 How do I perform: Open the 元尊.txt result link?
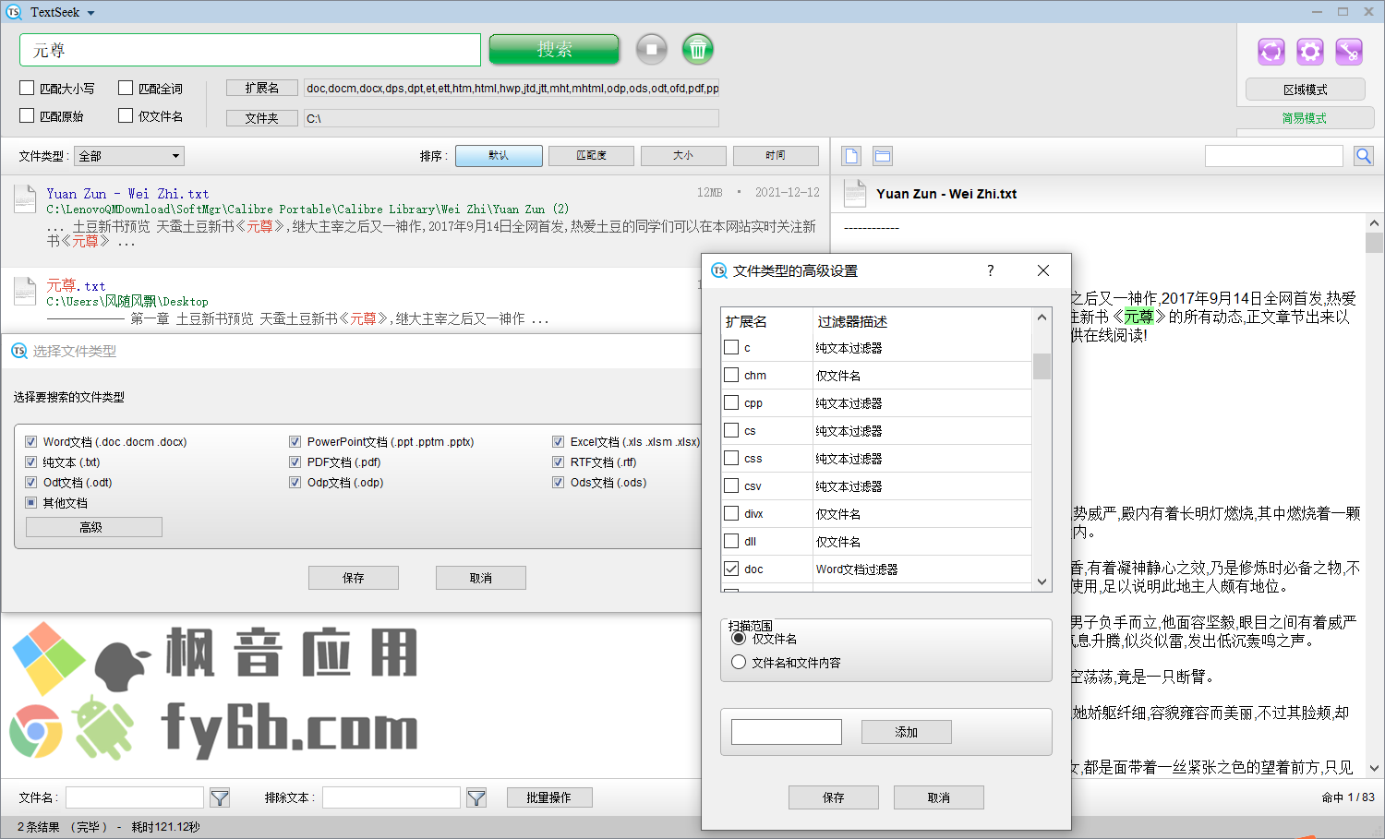76,286
